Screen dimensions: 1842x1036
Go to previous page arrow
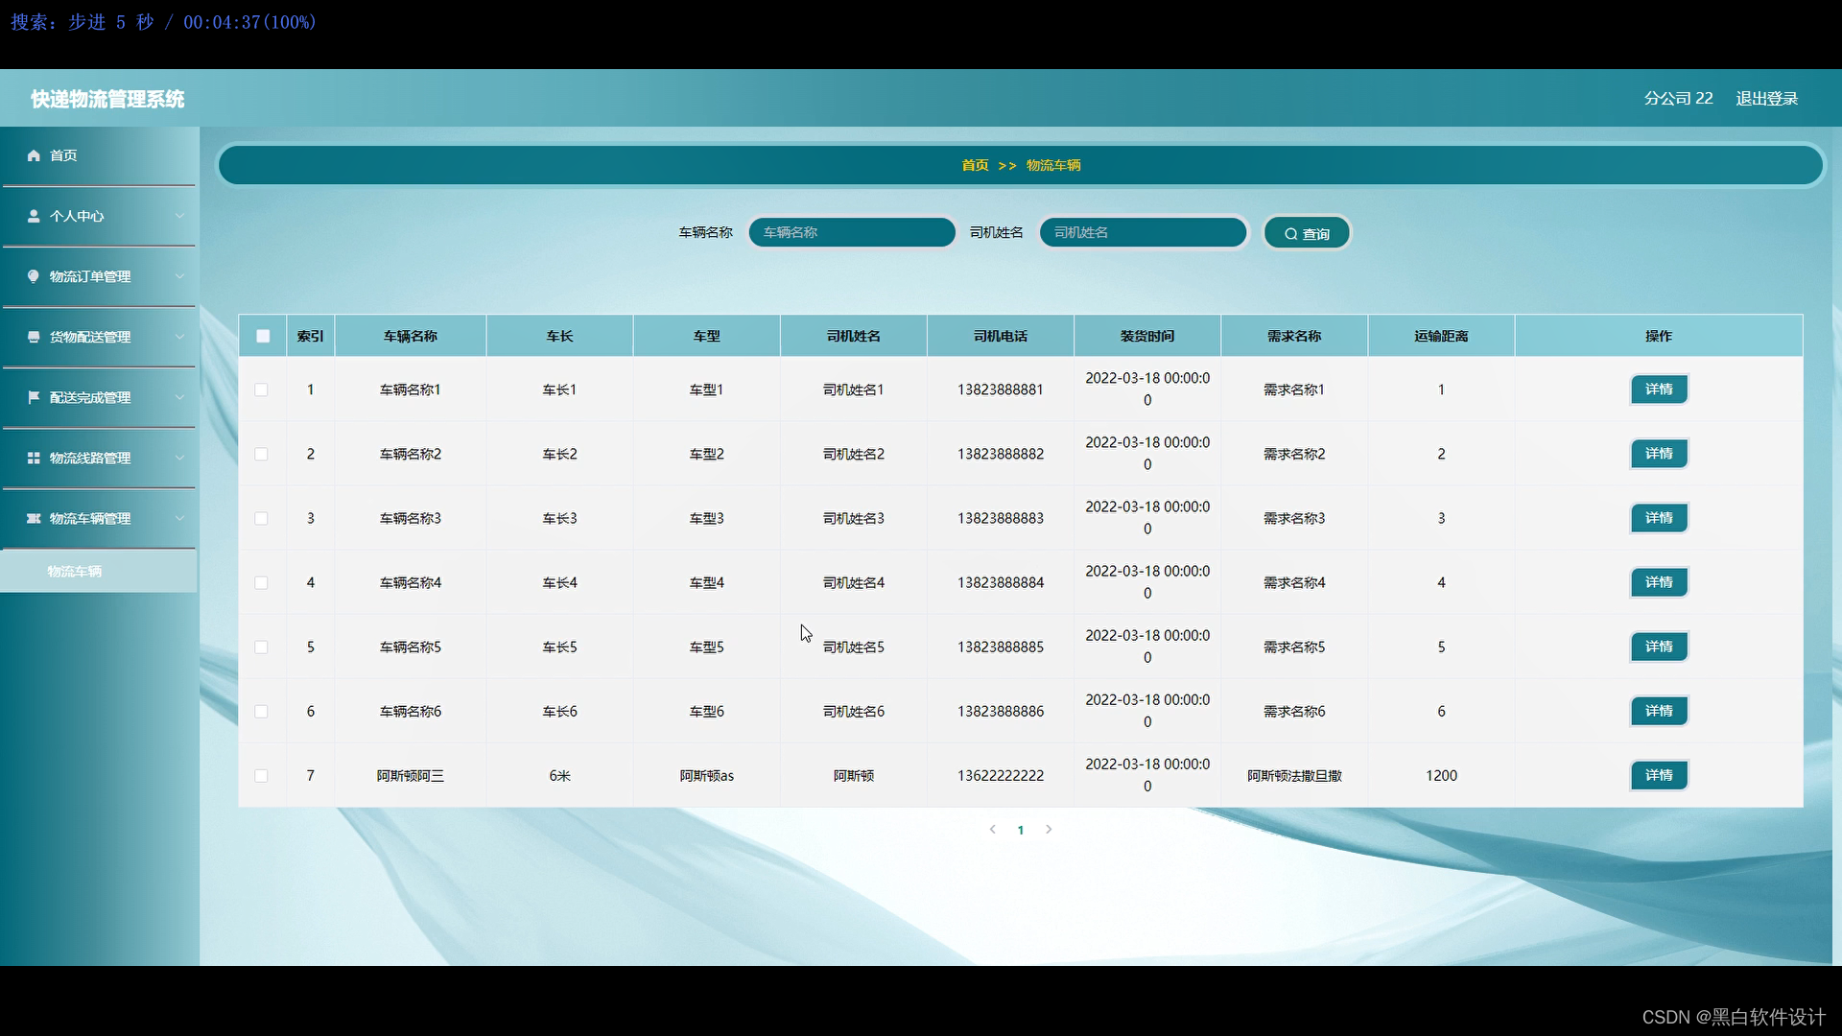(992, 830)
